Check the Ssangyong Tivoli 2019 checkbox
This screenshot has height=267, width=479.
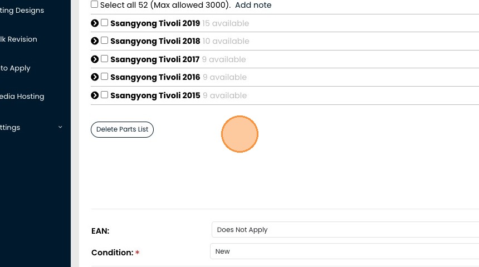click(104, 23)
